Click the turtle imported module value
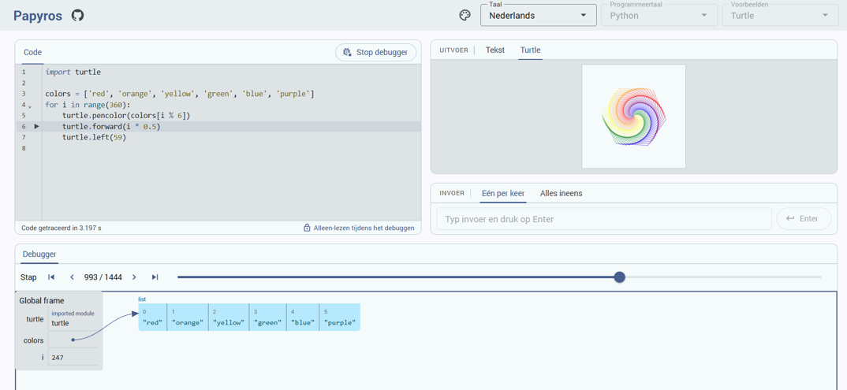This screenshot has width=847, height=390. point(61,323)
